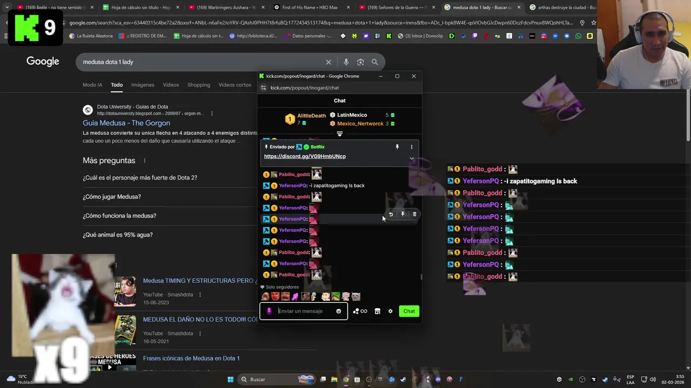The image size is (691, 388).
Task: Click the Google search magnifier icon
Action: [x=375, y=62]
